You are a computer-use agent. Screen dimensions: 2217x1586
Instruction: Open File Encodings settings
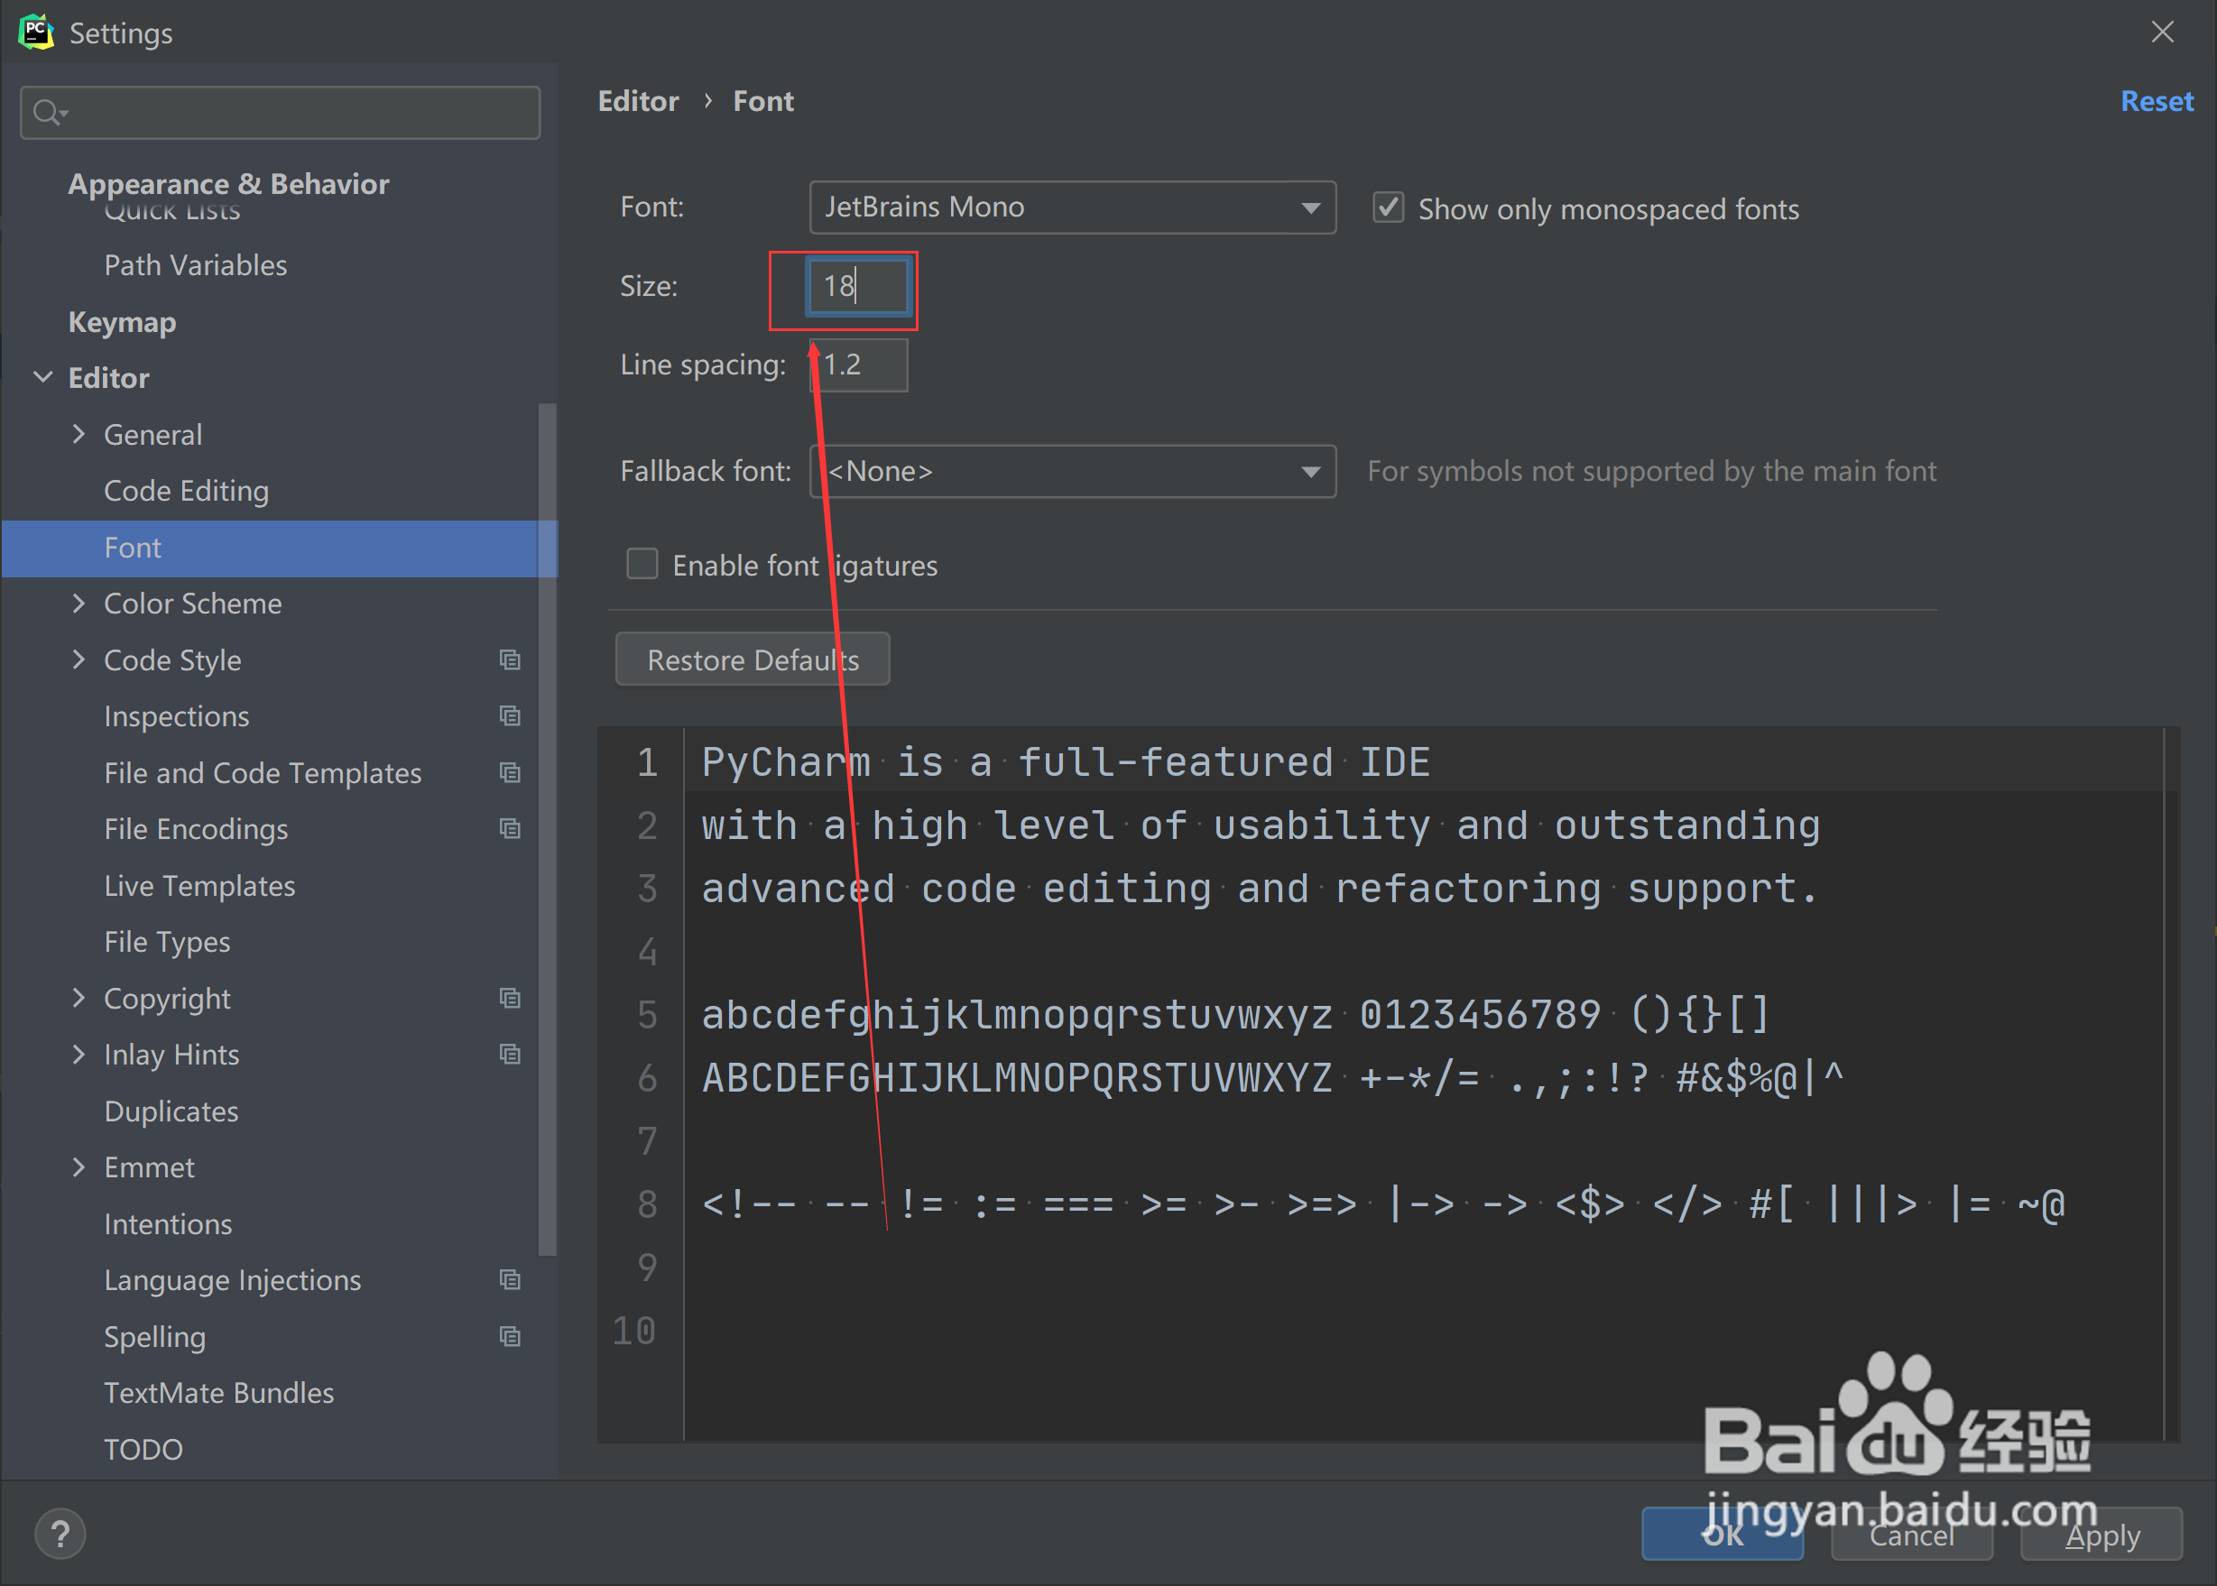coord(197,829)
